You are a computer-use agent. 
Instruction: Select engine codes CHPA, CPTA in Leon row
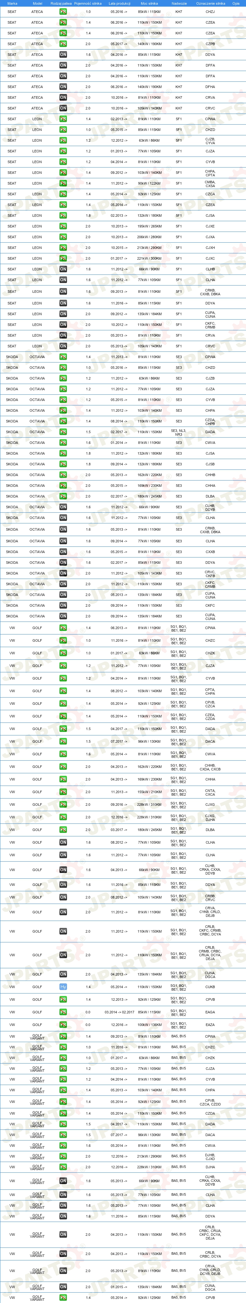[210, 173]
